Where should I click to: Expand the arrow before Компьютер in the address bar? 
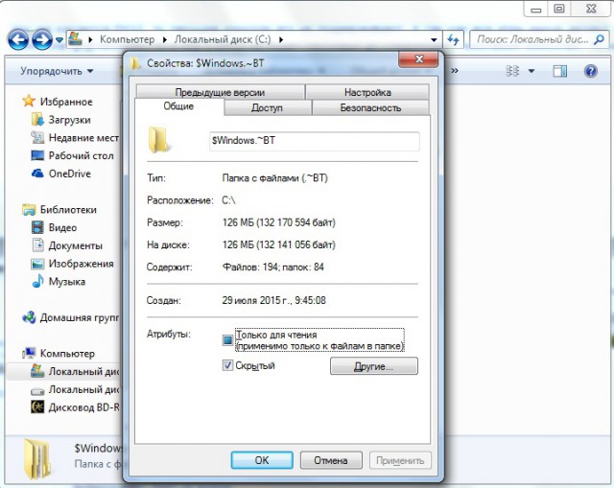point(90,39)
